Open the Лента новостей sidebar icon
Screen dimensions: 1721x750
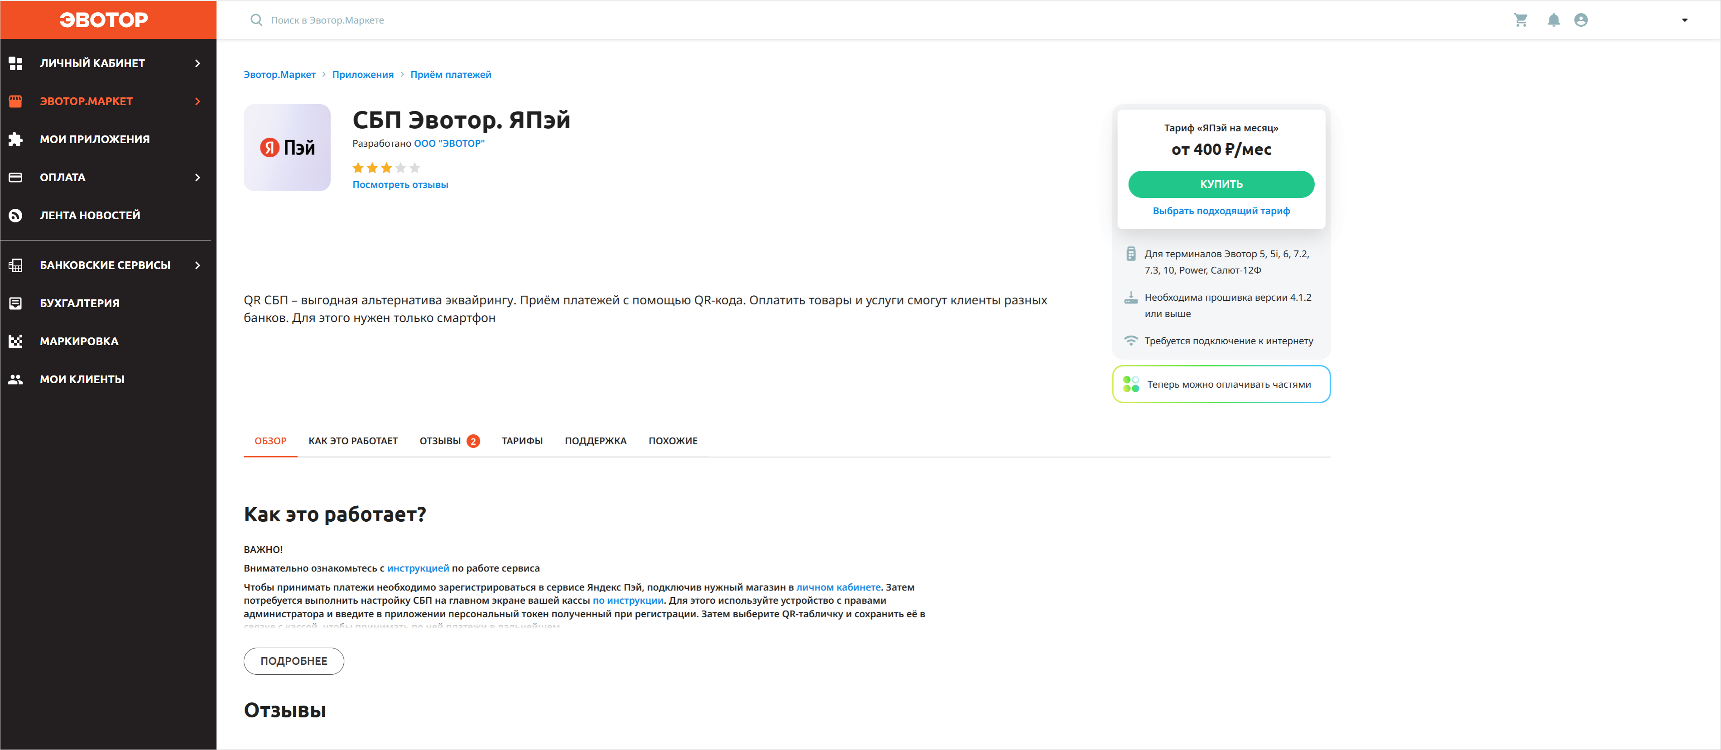coord(15,215)
